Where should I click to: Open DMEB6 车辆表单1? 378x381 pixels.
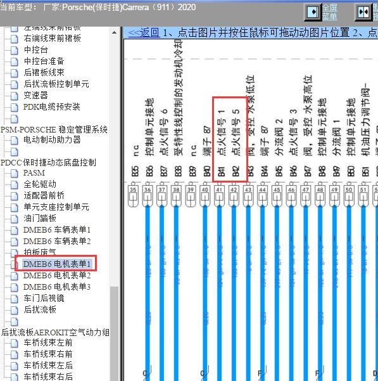pos(57,230)
